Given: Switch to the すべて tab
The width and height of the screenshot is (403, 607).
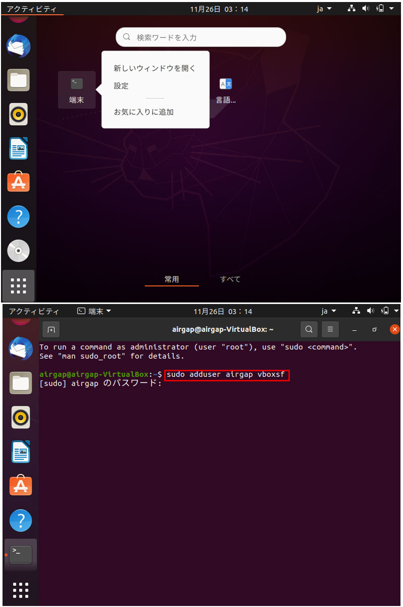Looking at the screenshot, I should click(x=230, y=279).
